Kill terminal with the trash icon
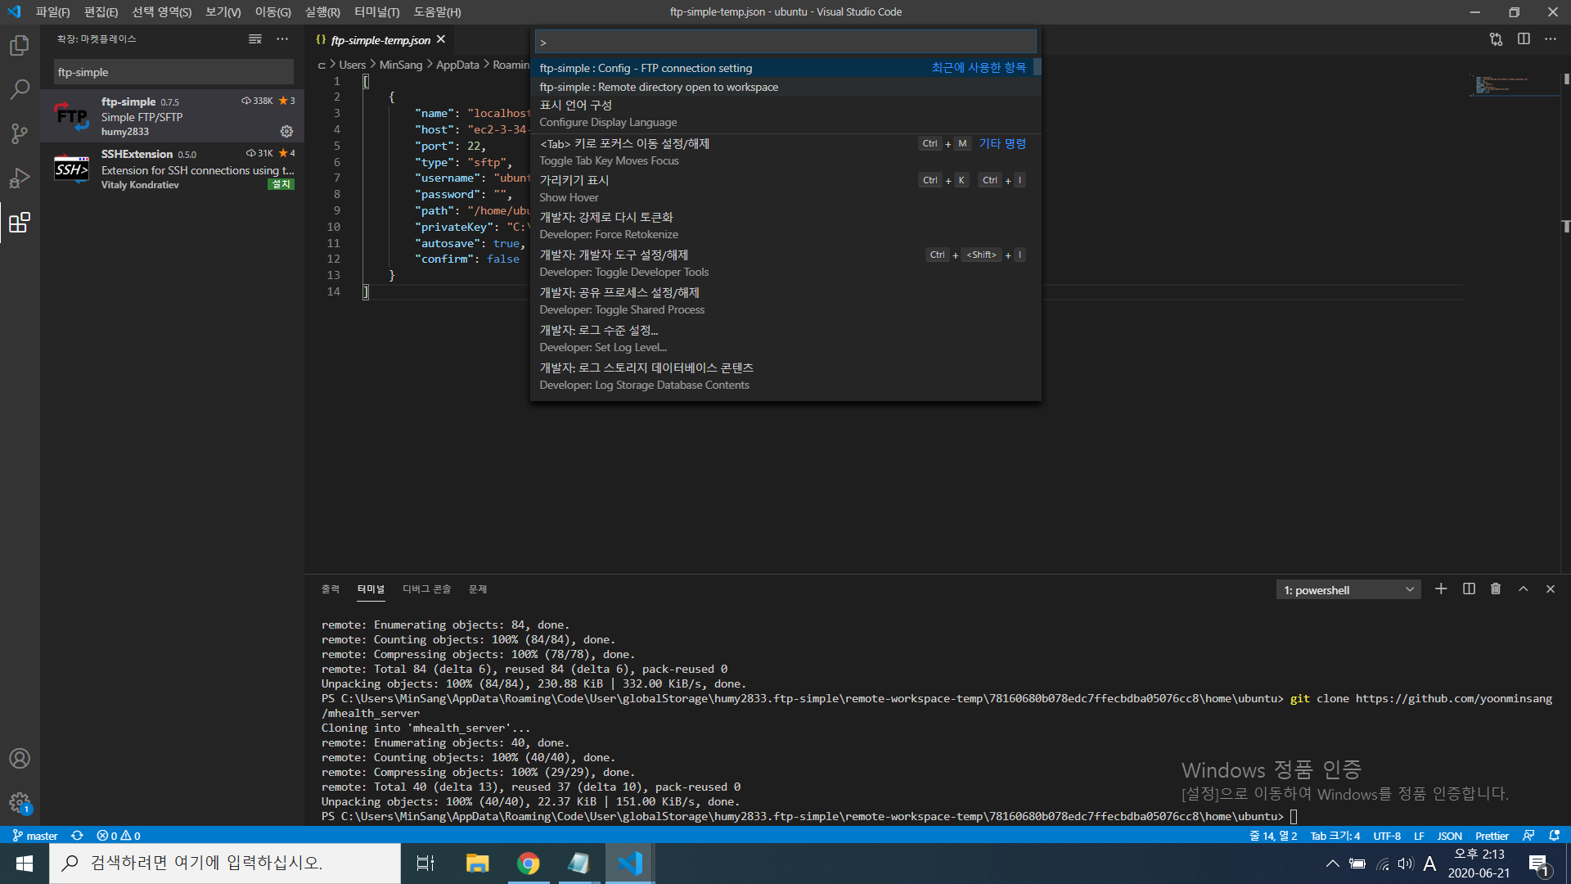 pos(1496,589)
